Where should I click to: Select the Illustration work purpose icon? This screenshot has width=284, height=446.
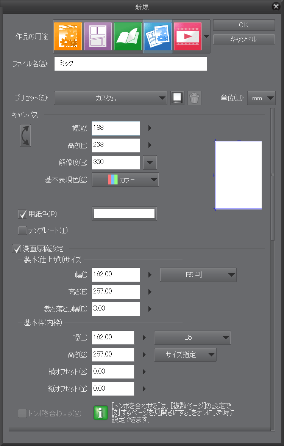[68, 36]
